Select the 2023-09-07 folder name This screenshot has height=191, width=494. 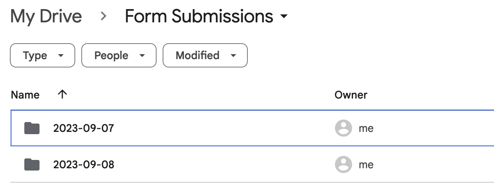[x=84, y=128]
